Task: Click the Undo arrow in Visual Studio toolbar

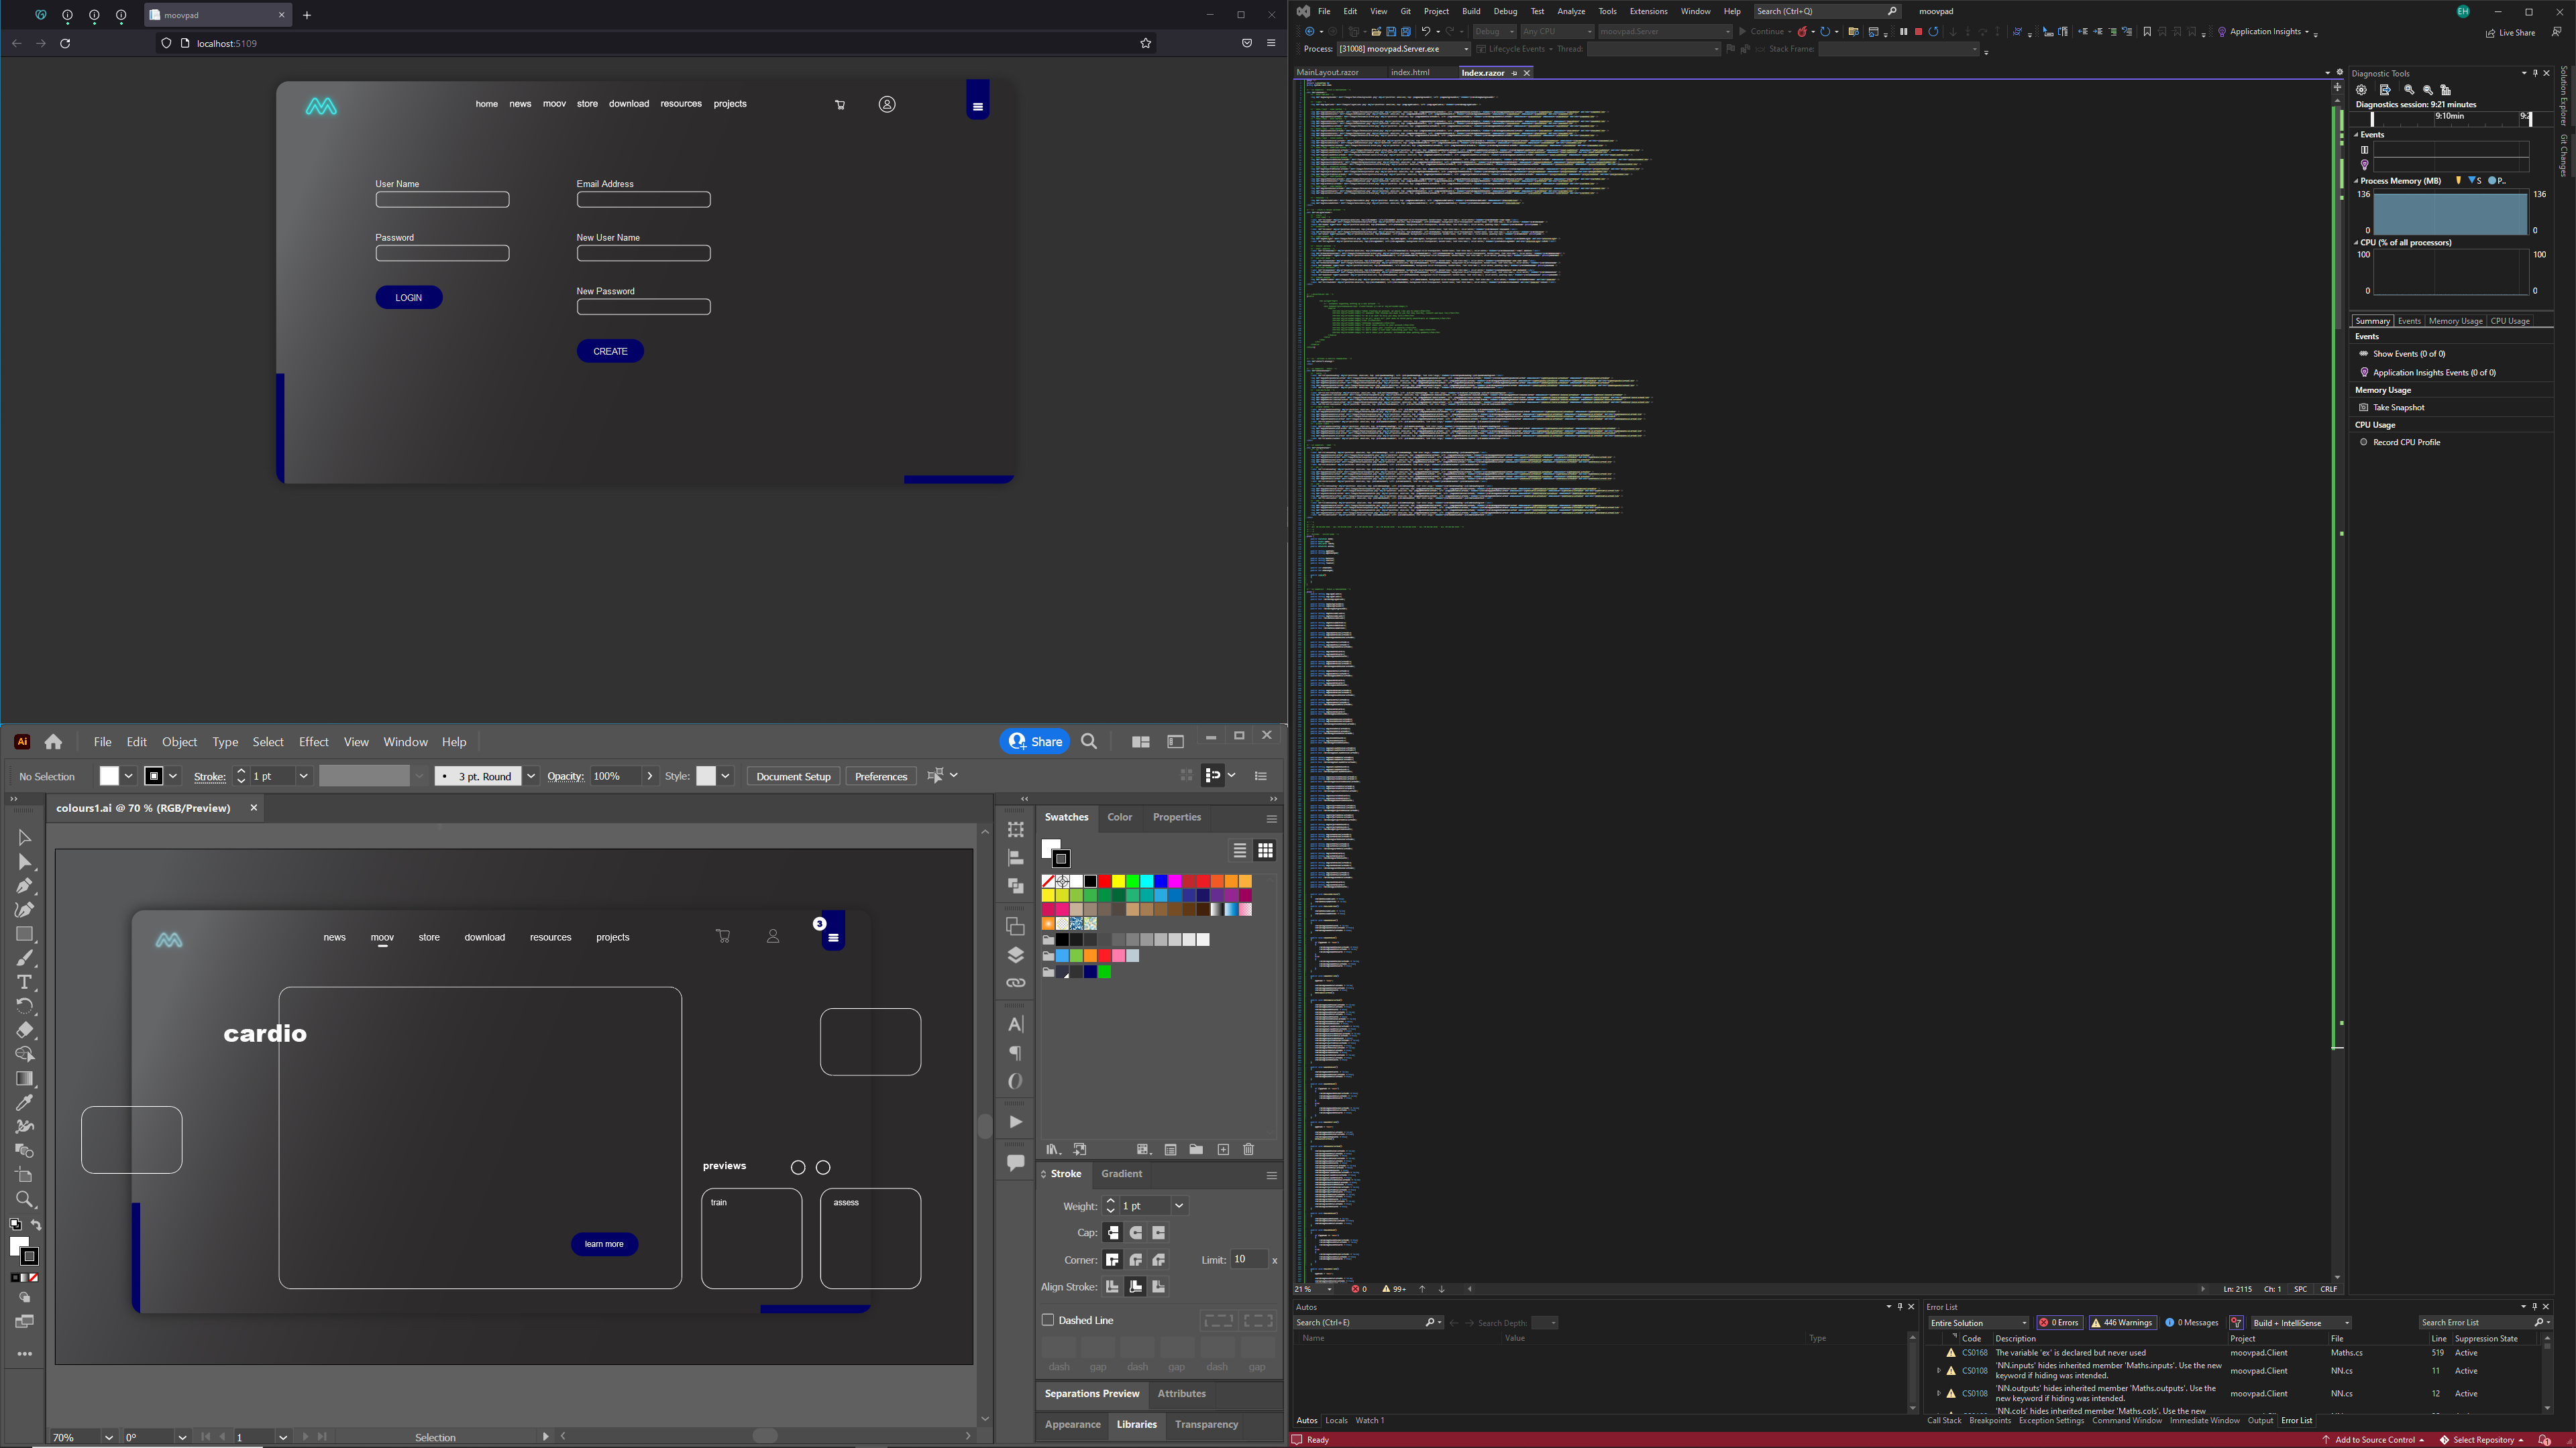Action: (1426, 31)
